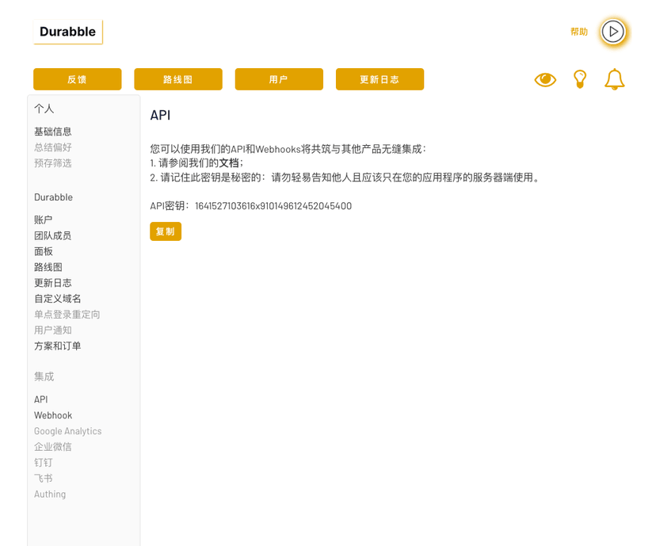
Task: Click the 个人 section header
Action: [x=44, y=109]
